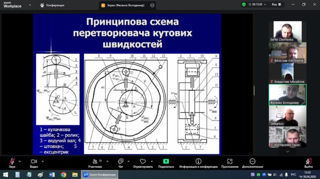
Task: Open the Дополнительно more options icon
Action: (x=252, y=163)
